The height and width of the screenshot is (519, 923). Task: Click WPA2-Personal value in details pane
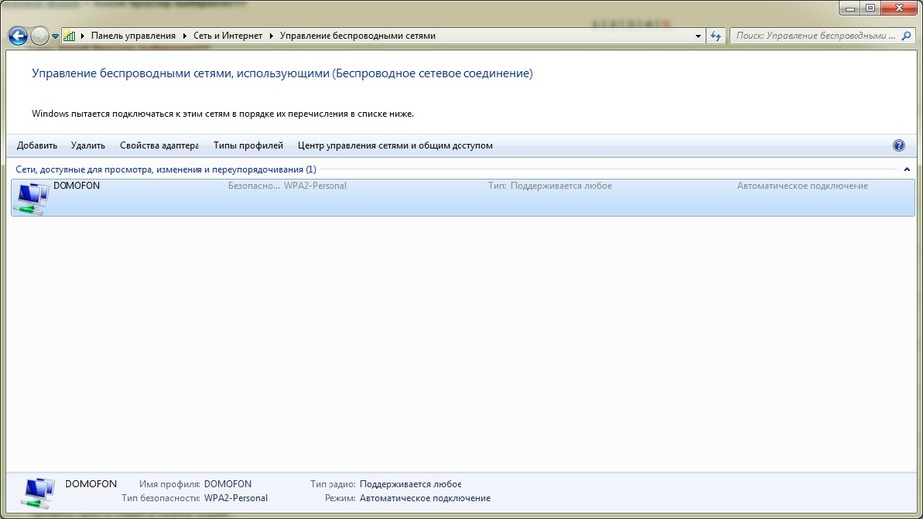(236, 498)
